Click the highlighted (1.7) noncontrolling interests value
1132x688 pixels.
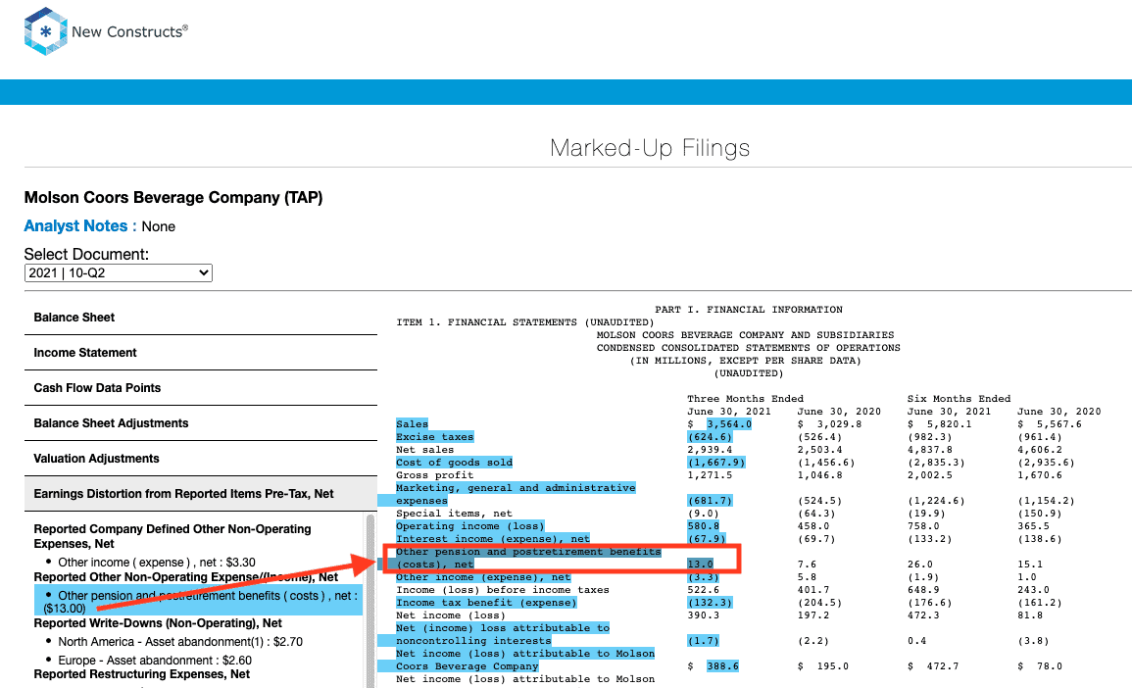point(704,641)
